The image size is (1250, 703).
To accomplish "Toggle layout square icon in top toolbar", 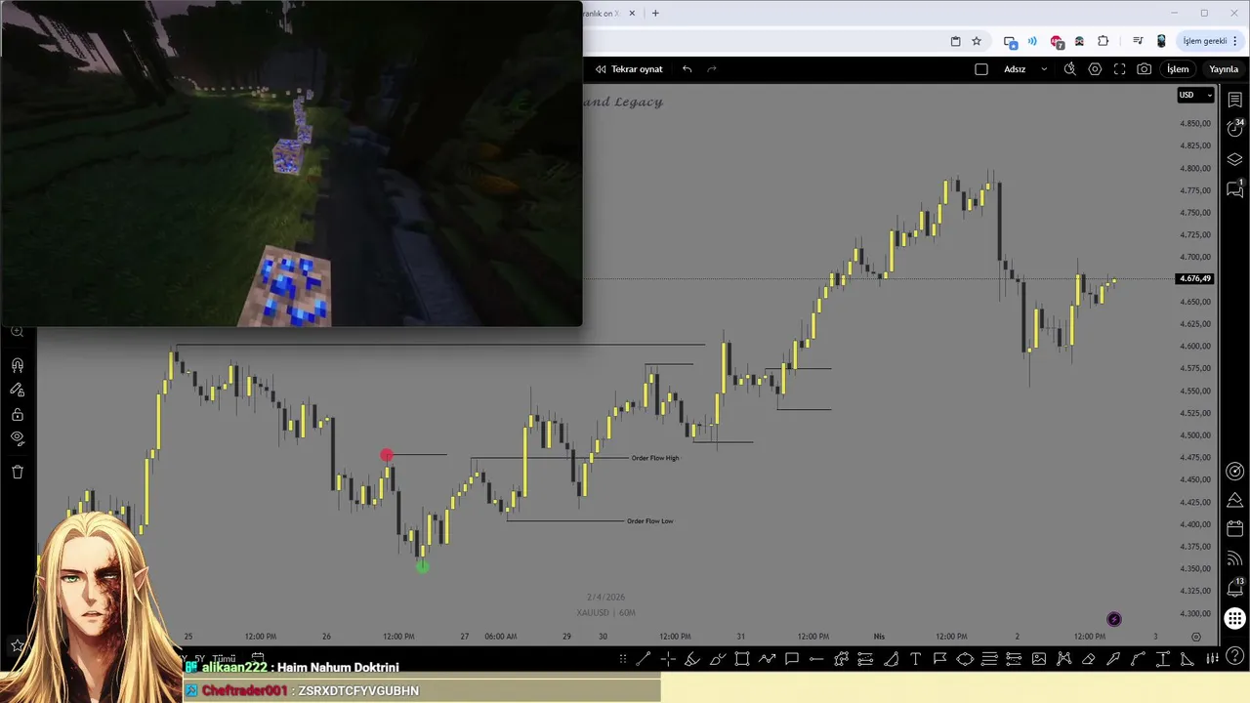I will (981, 69).
